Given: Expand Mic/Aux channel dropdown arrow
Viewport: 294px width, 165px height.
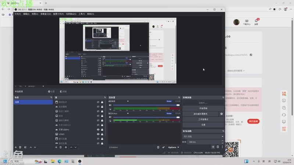Looking at the screenshot, I should tap(128, 113).
